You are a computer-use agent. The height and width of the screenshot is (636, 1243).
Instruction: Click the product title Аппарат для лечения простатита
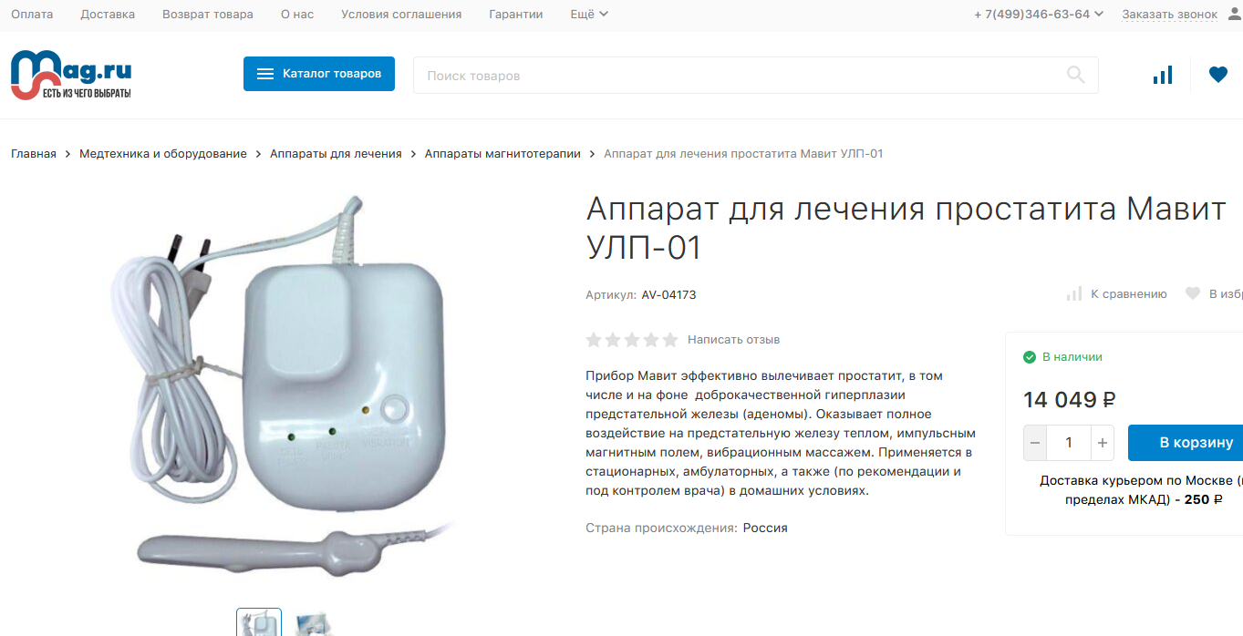(x=906, y=228)
